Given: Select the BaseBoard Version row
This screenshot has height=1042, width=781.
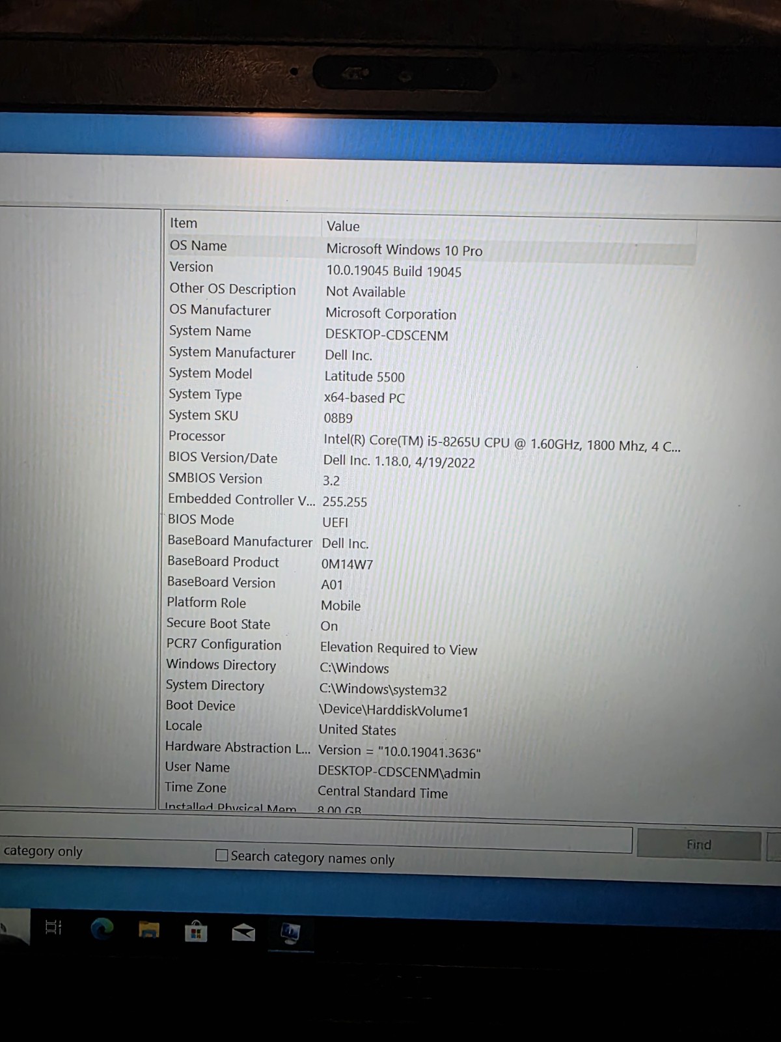Looking at the screenshot, I should (431, 584).
